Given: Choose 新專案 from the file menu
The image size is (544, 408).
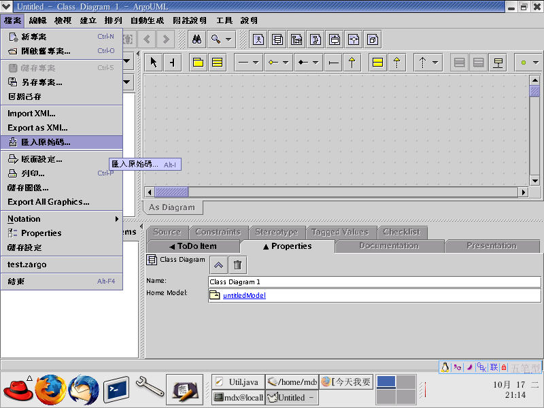Looking at the screenshot, I should pyautogui.click(x=62, y=37).
